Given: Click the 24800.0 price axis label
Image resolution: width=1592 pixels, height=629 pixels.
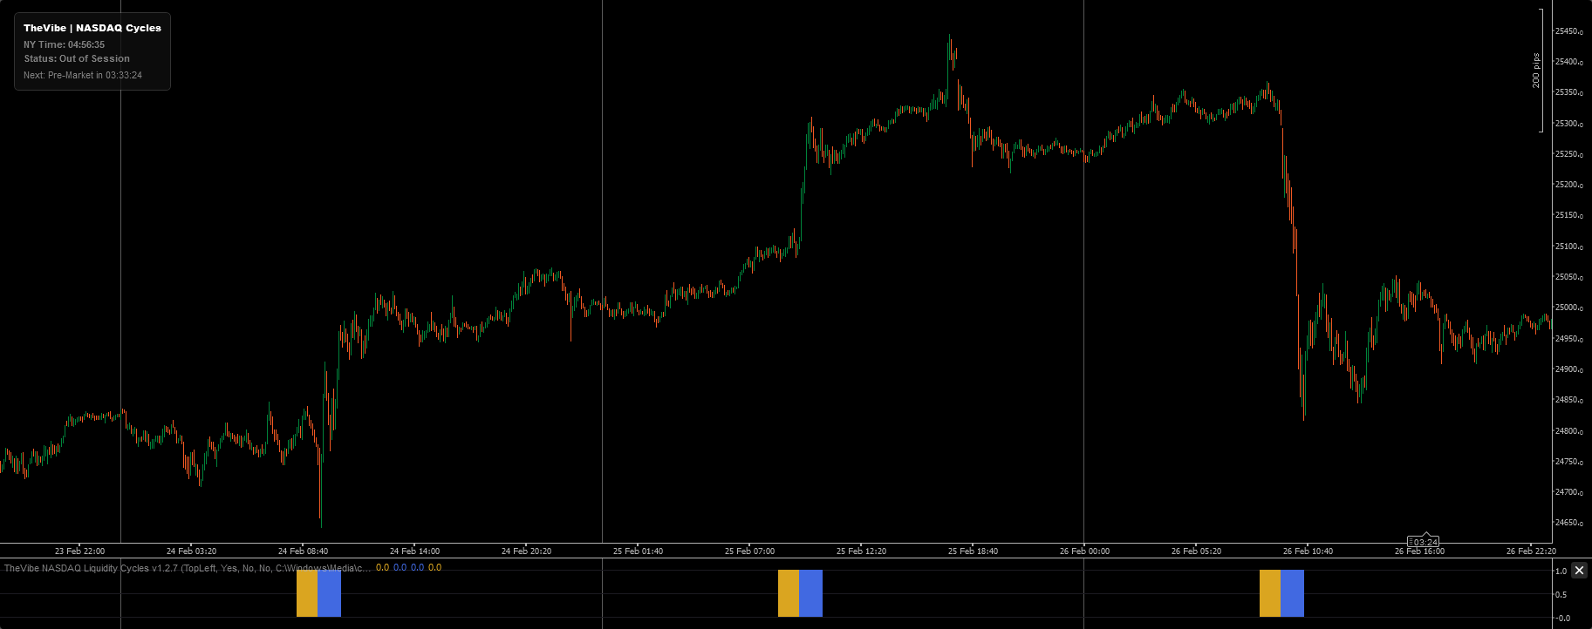Looking at the screenshot, I should (1568, 431).
